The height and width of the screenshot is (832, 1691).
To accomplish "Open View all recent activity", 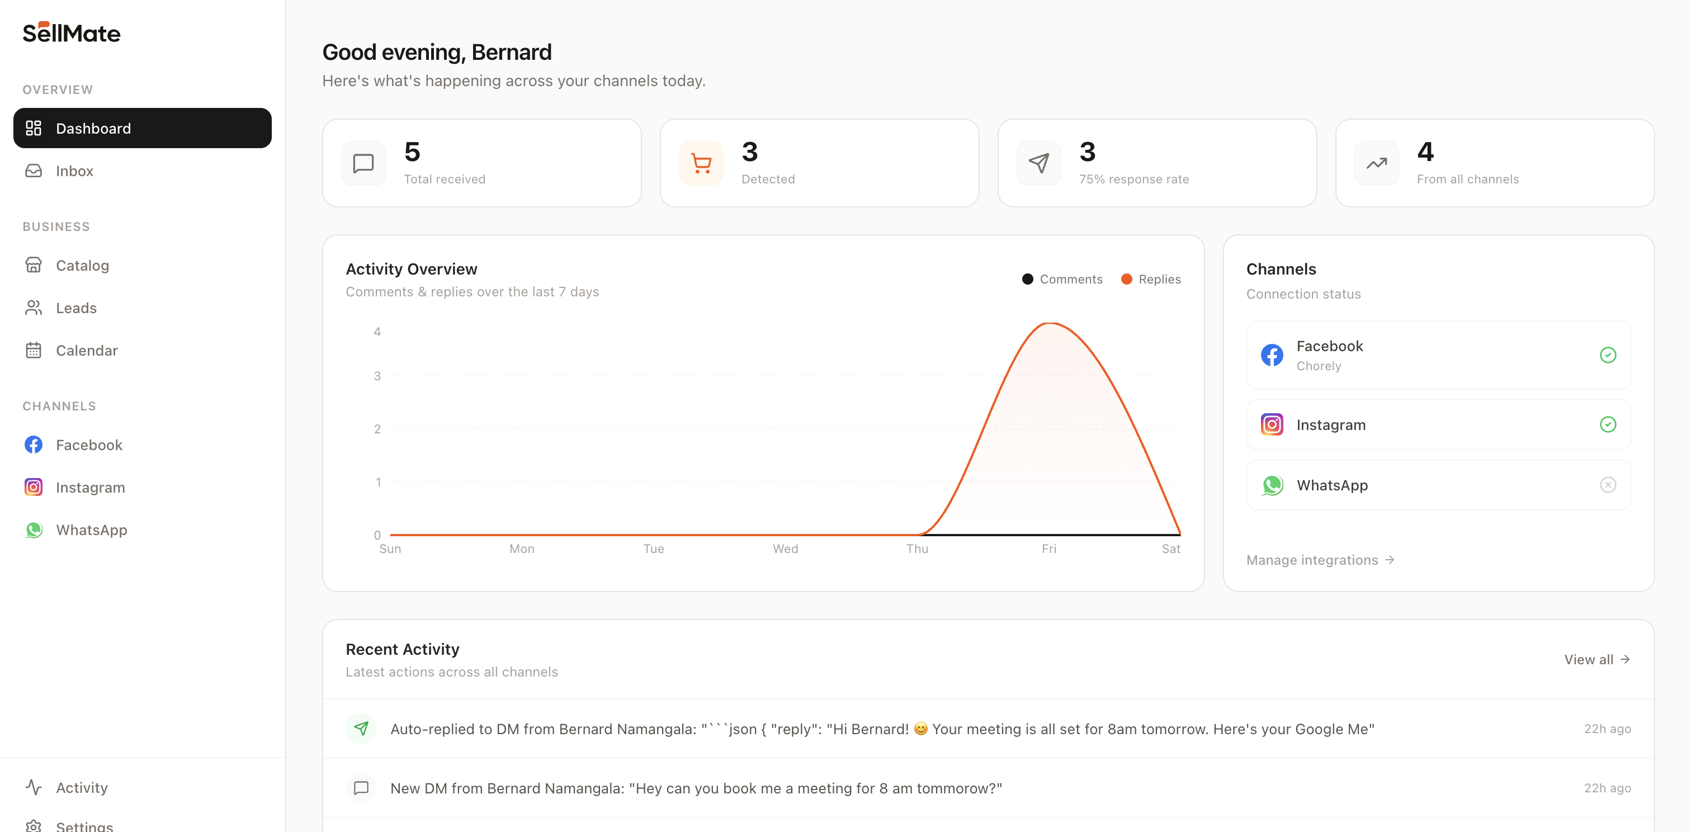I will [x=1596, y=659].
